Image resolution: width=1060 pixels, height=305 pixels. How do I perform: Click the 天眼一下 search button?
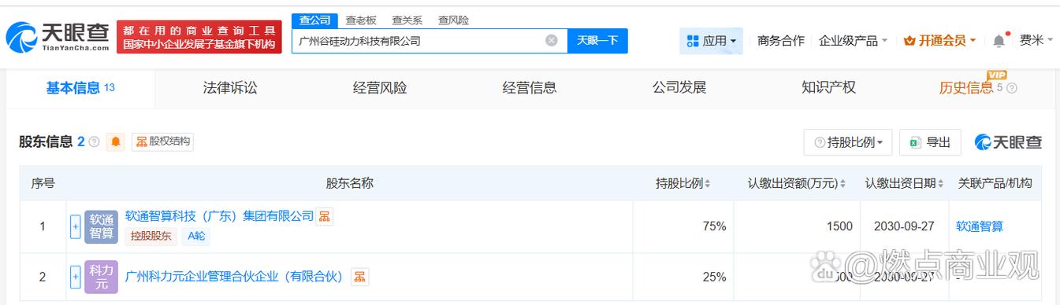597,41
